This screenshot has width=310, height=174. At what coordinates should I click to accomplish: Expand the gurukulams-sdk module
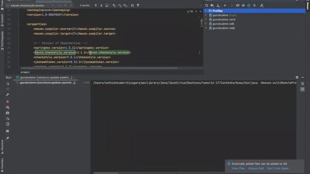tap(206, 24)
